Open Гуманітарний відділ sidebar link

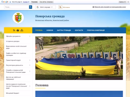click(13, 60)
